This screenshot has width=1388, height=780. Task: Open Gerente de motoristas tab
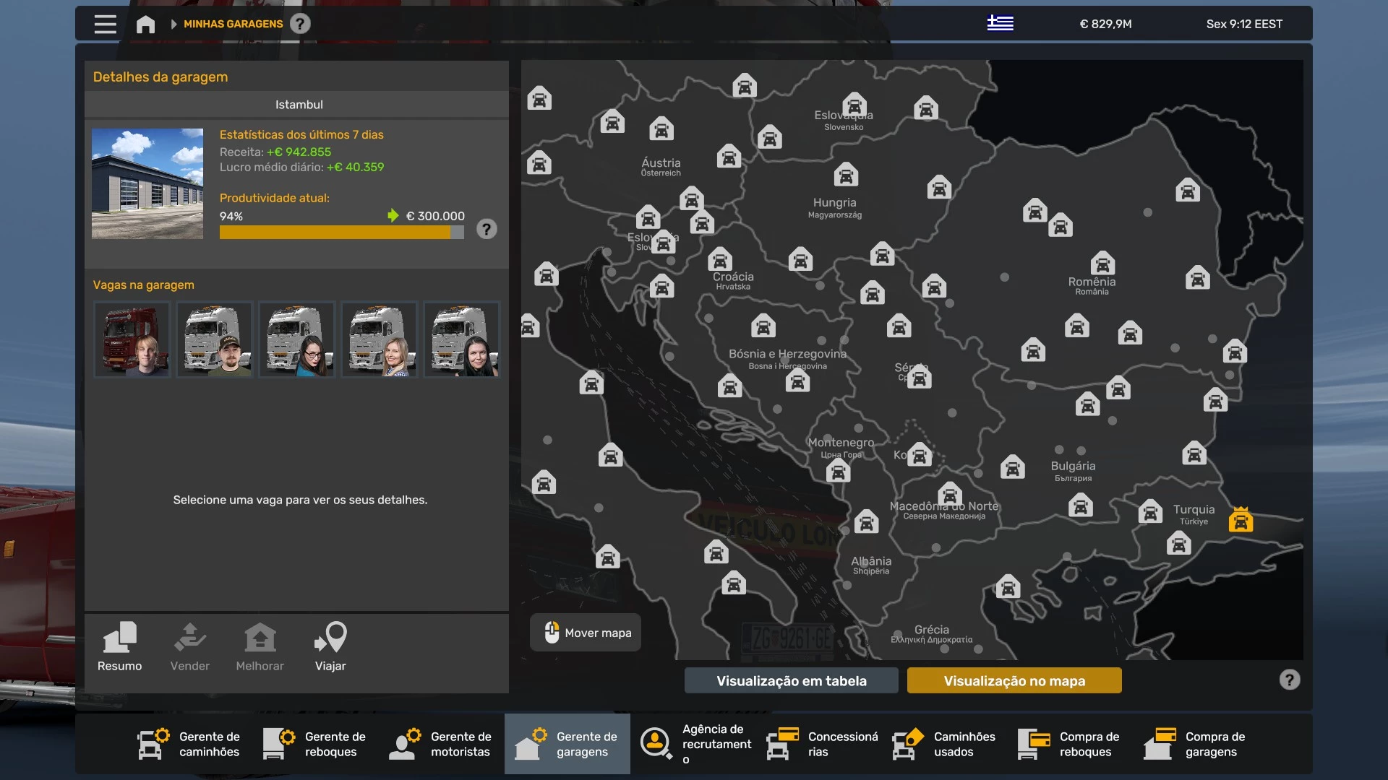[441, 744]
